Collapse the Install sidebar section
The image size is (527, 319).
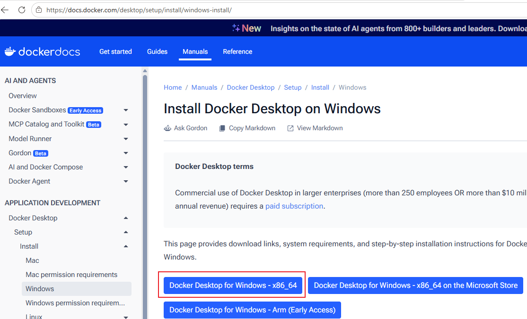point(126,246)
